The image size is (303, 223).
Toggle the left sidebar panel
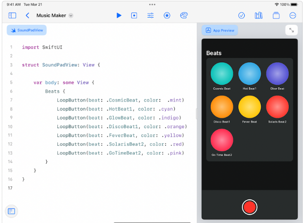[13, 16]
